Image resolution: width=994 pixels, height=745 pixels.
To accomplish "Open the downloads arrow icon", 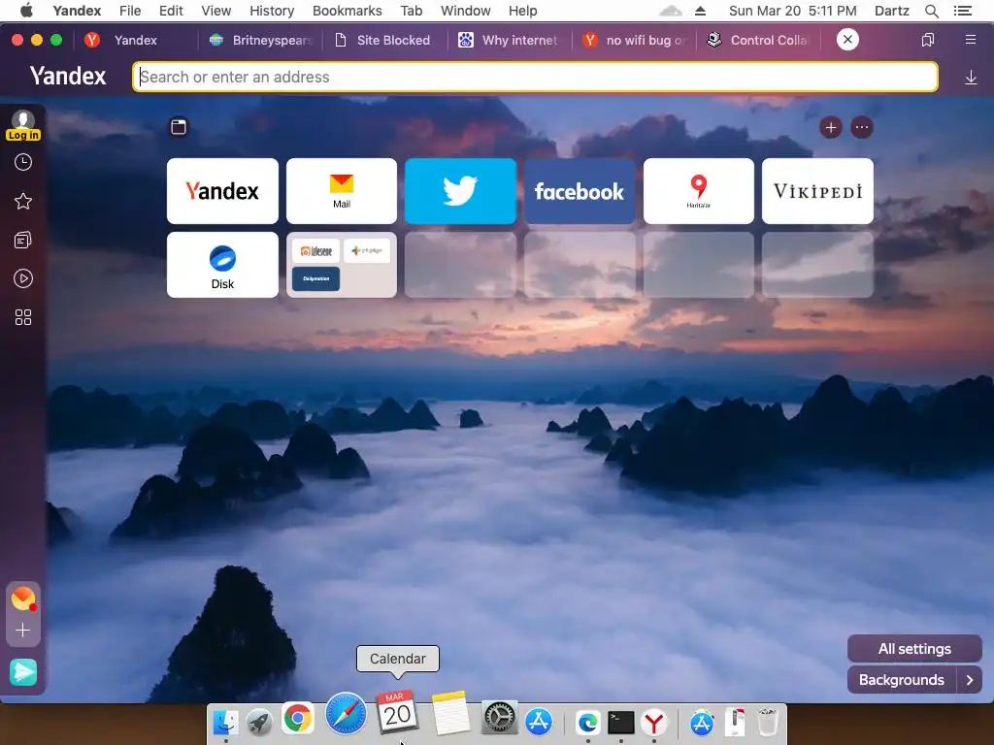I will (971, 78).
